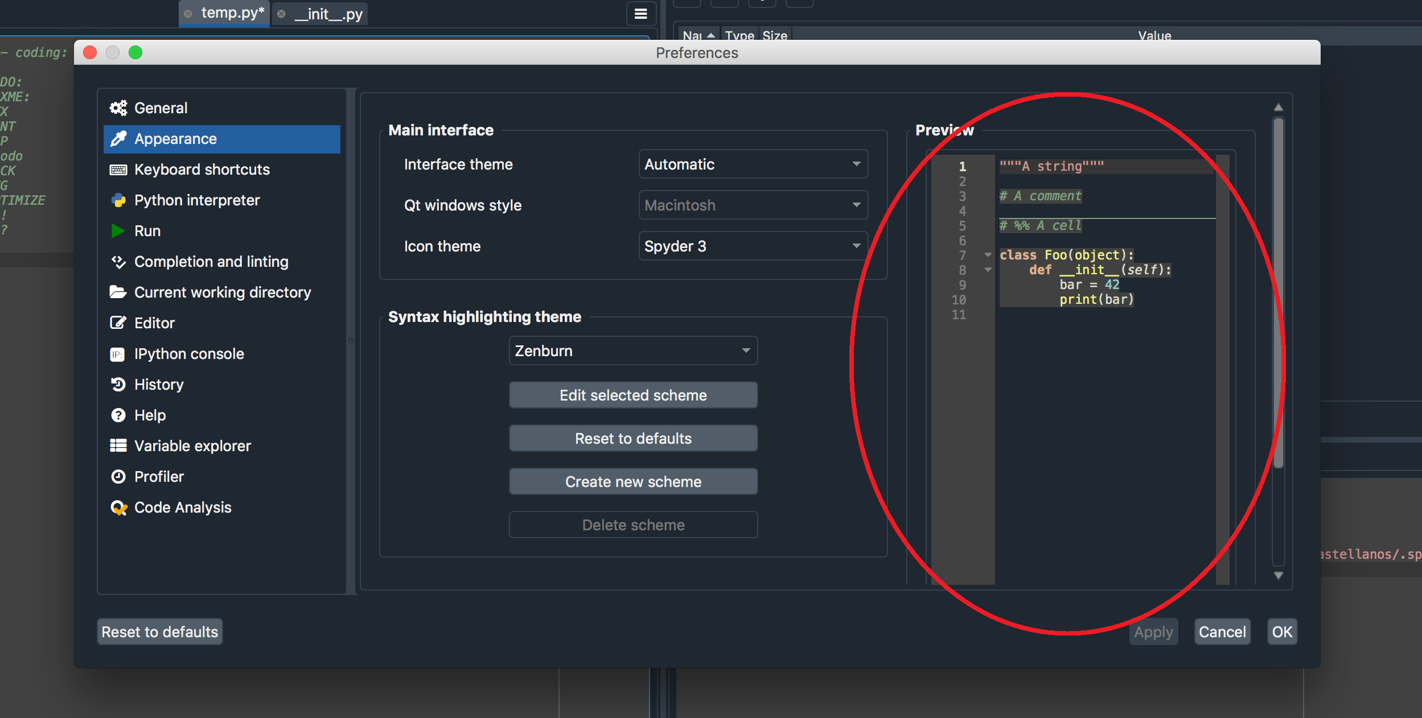The height and width of the screenshot is (718, 1422).
Task: Open the Icon theme dropdown
Action: pyautogui.click(x=751, y=246)
